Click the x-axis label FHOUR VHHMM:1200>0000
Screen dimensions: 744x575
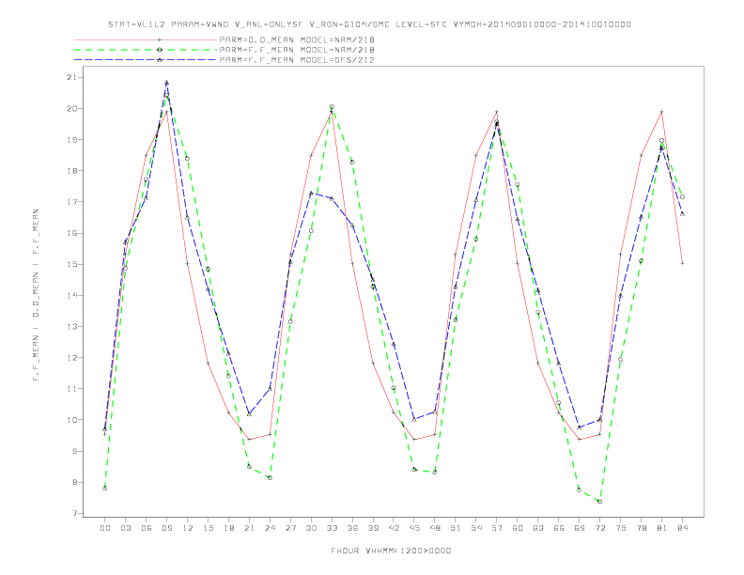tap(391, 551)
